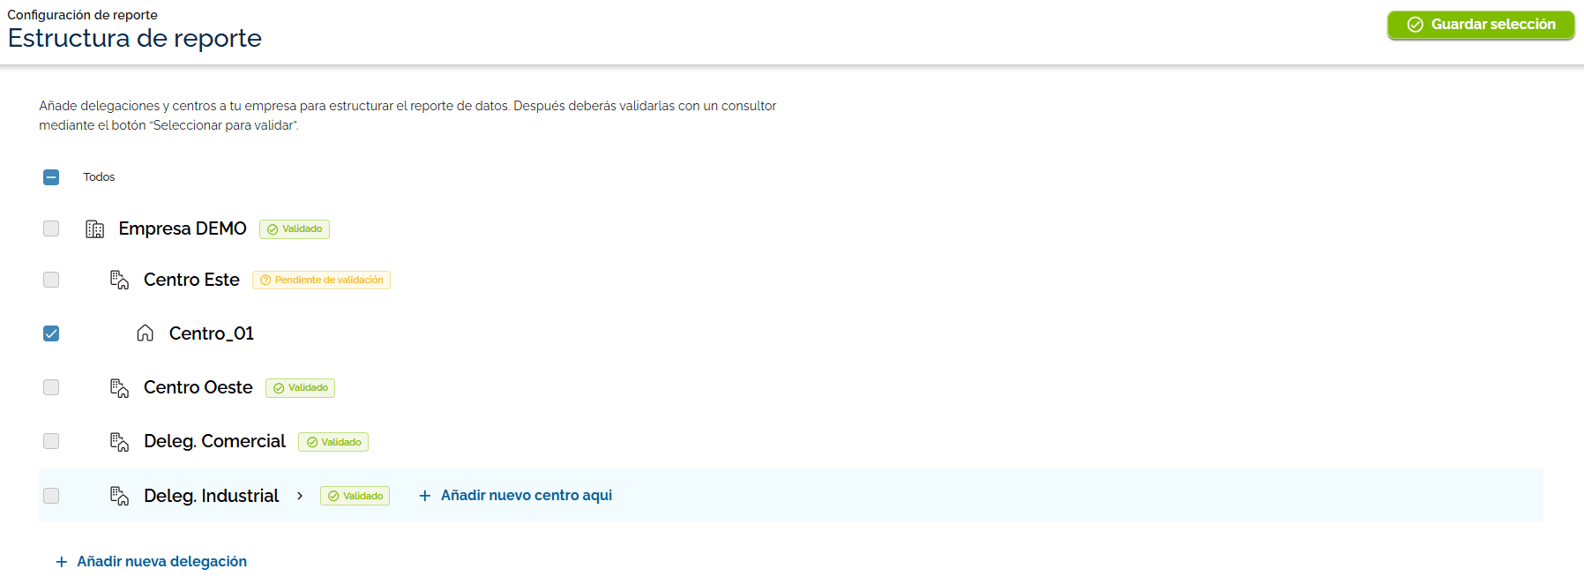Uncheck the Centro_01 checkbox
Screen dimensions: 1584x584
[51, 333]
